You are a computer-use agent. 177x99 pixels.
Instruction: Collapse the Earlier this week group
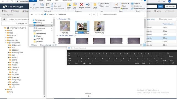pyautogui.click(x=57, y=35)
